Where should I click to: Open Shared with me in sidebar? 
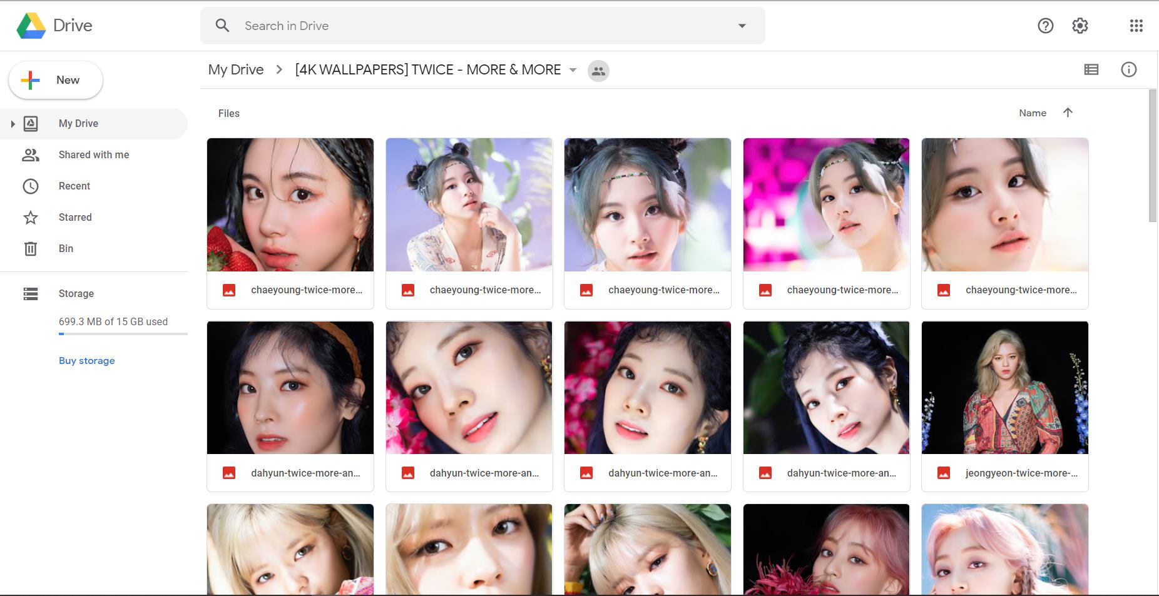point(94,155)
